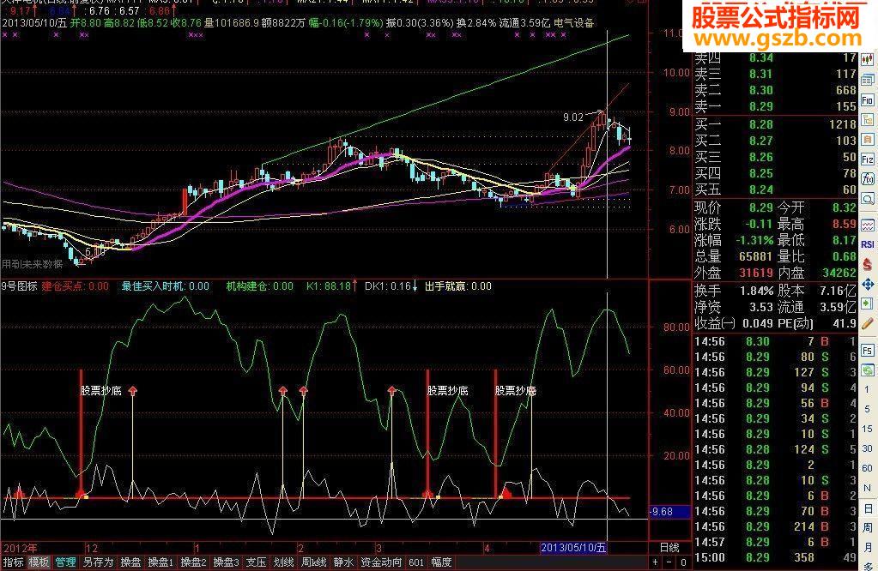
Task: Select the 5-minute period button
Action: (x=868, y=409)
